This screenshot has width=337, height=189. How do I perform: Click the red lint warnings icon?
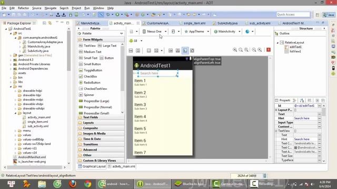[269, 50]
